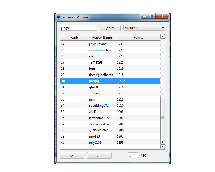Image resolution: width=215 pixels, height=172 pixels.
Task: Sort by the Points column header
Action: pyautogui.click(x=138, y=38)
